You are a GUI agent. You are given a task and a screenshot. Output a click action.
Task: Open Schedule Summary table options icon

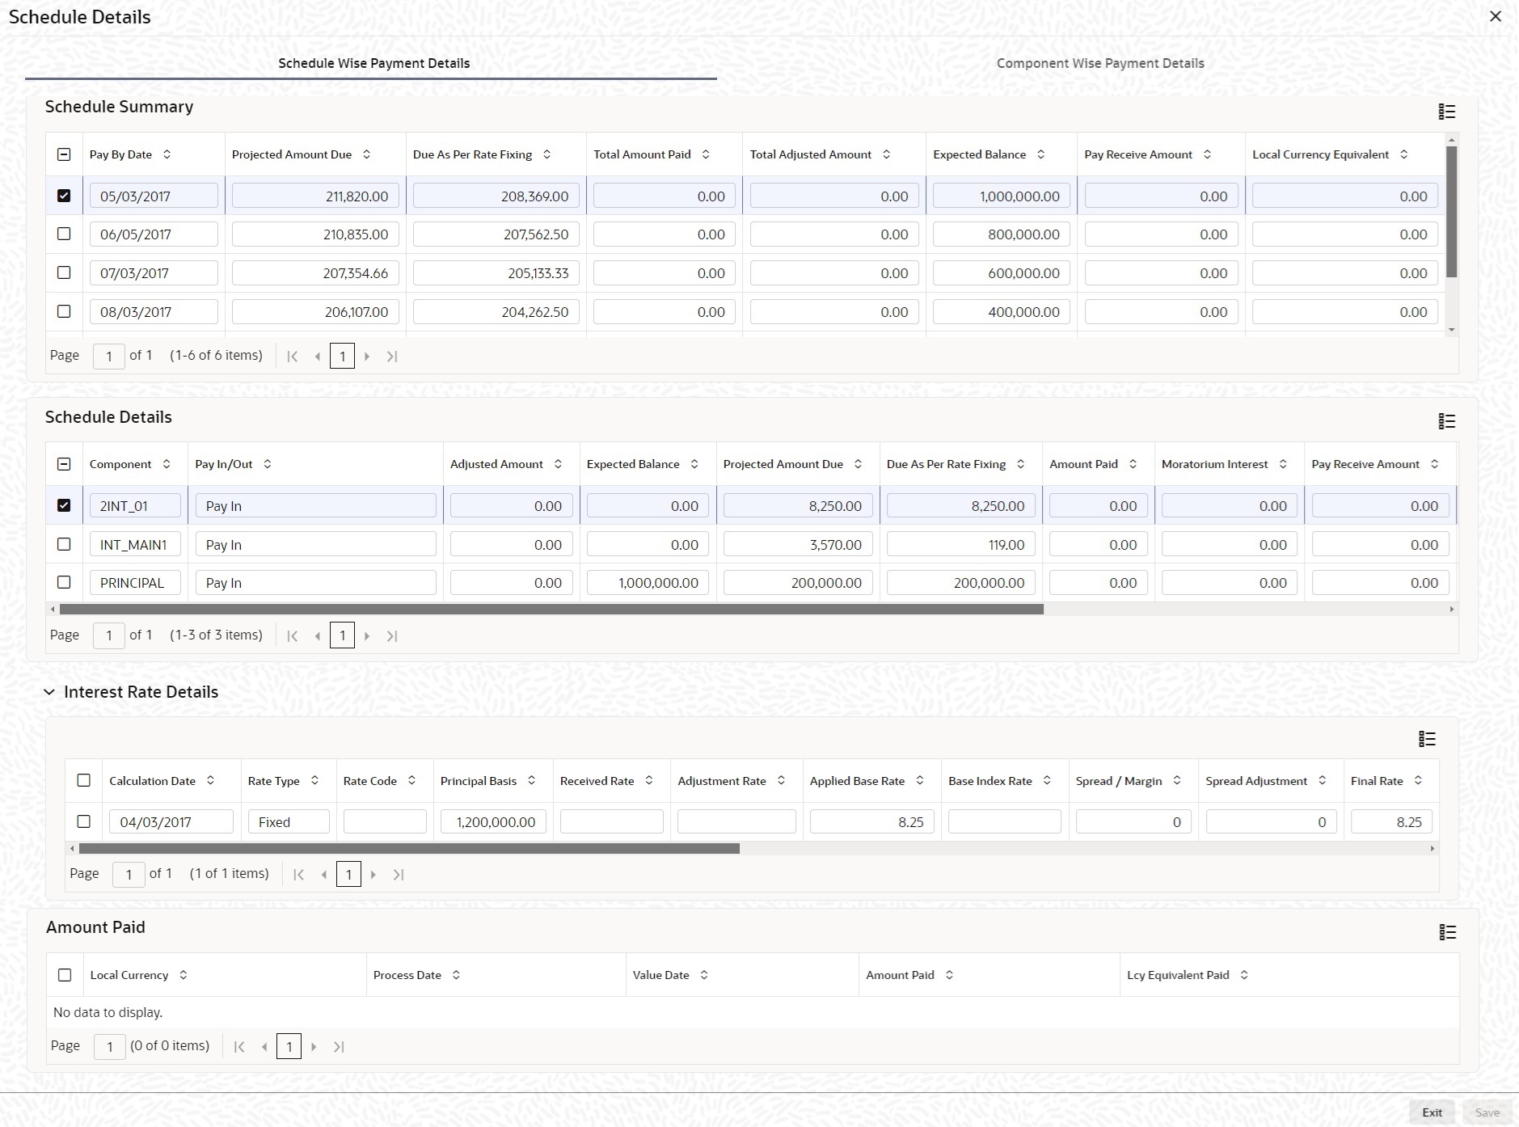1447,112
